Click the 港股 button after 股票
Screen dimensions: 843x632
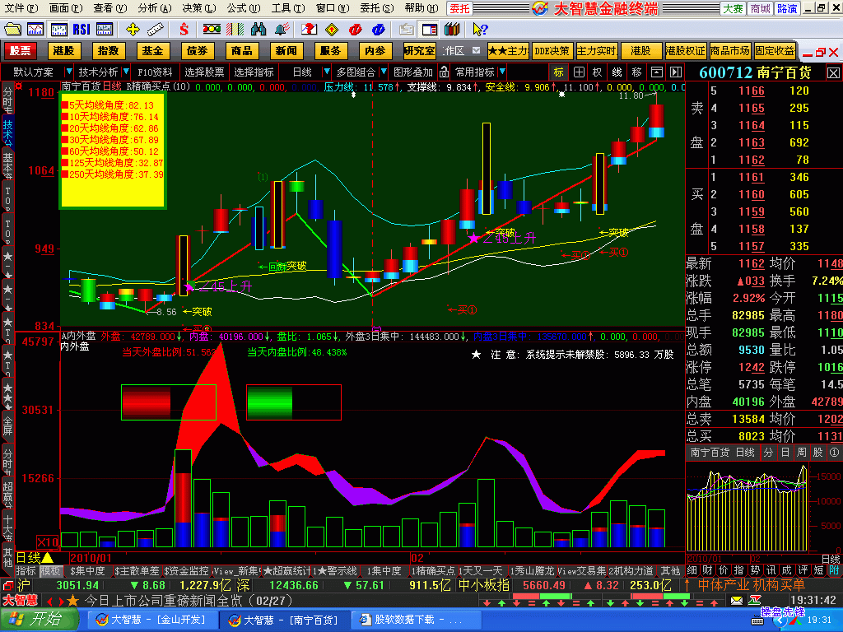click(x=64, y=50)
